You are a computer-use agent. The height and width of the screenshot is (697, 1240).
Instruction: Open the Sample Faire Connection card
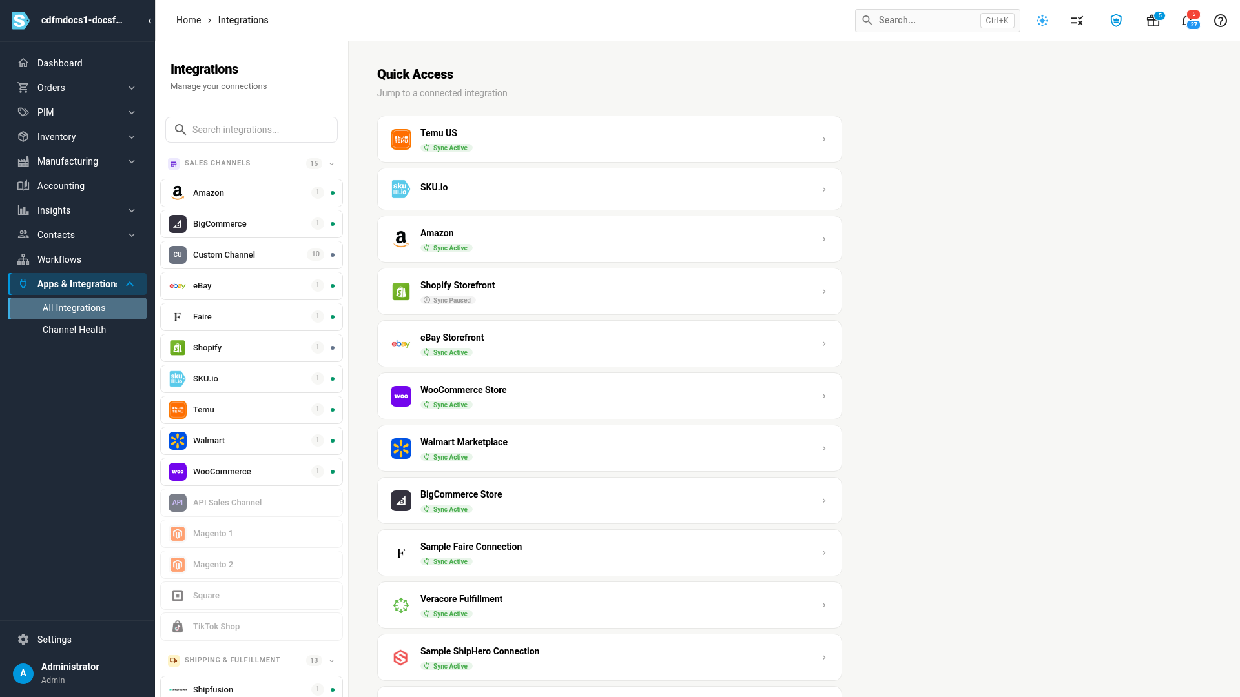(609, 553)
